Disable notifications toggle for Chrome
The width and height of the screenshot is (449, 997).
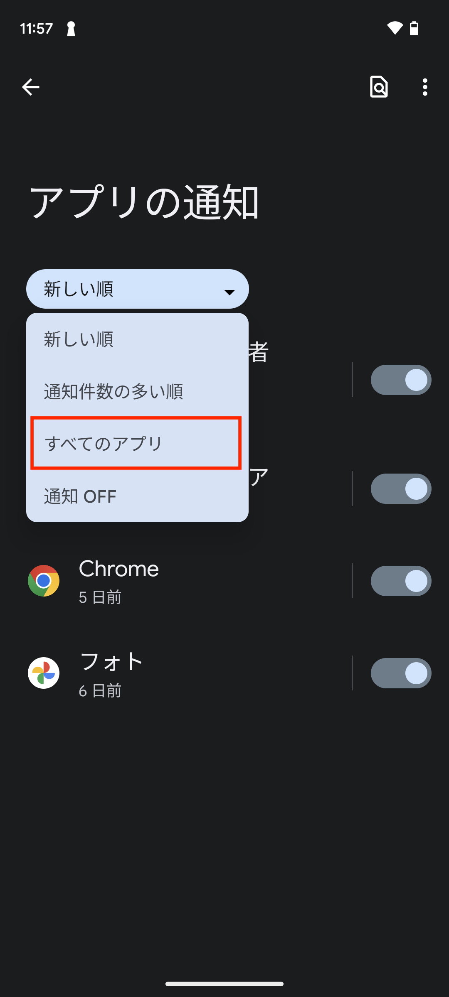click(x=401, y=581)
